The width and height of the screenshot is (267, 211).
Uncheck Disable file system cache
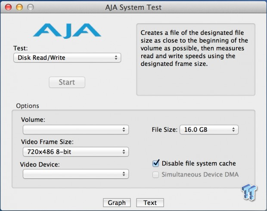tap(155, 163)
